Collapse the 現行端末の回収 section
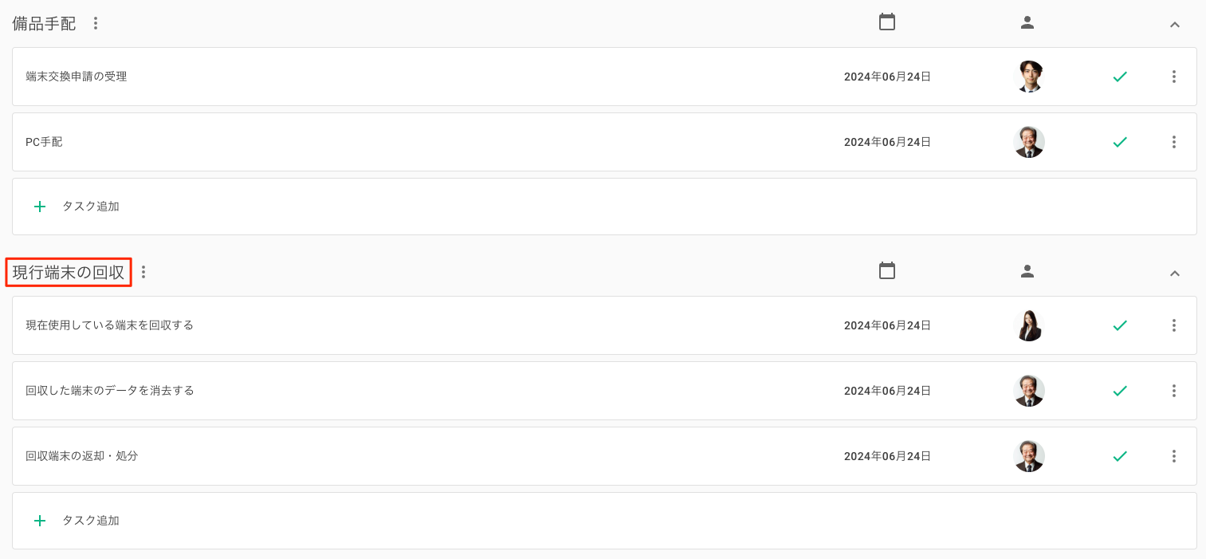 1174,273
